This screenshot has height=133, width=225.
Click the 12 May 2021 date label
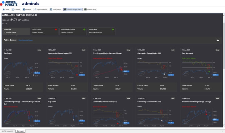click(7, 98)
